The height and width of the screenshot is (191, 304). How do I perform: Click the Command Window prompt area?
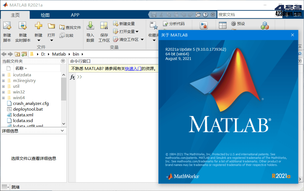[x=118, y=128]
